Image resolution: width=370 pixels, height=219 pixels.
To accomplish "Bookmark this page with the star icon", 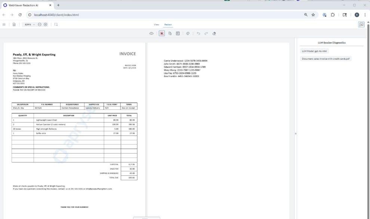I will pos(313,15).
